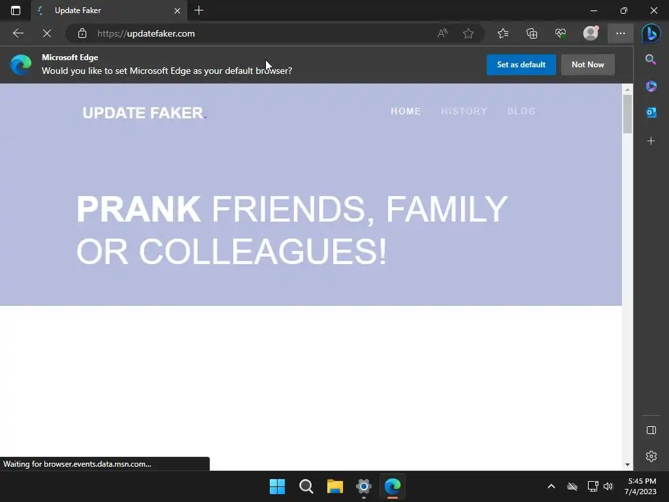This screenshot has height=502, width=669.
Task: Open network status tray icon
Action: (x=593, y=486)
